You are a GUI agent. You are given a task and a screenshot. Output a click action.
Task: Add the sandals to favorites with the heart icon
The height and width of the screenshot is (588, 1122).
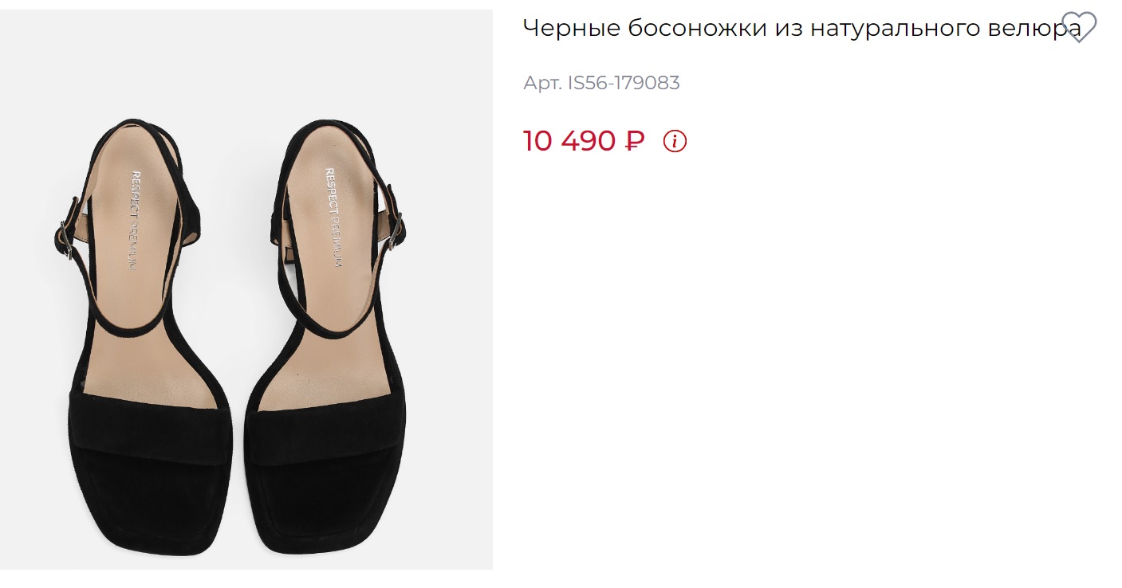click(1080, 26)
